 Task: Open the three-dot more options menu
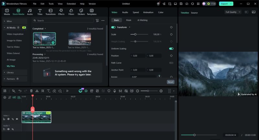tap(103, 20)
